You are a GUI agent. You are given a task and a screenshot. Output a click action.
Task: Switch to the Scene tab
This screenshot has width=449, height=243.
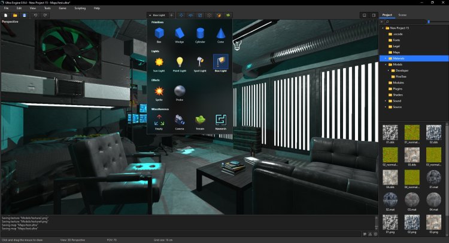pyautogui.click(x=402, y=14)
